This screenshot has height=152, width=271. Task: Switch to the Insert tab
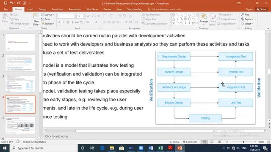point(30,9)
